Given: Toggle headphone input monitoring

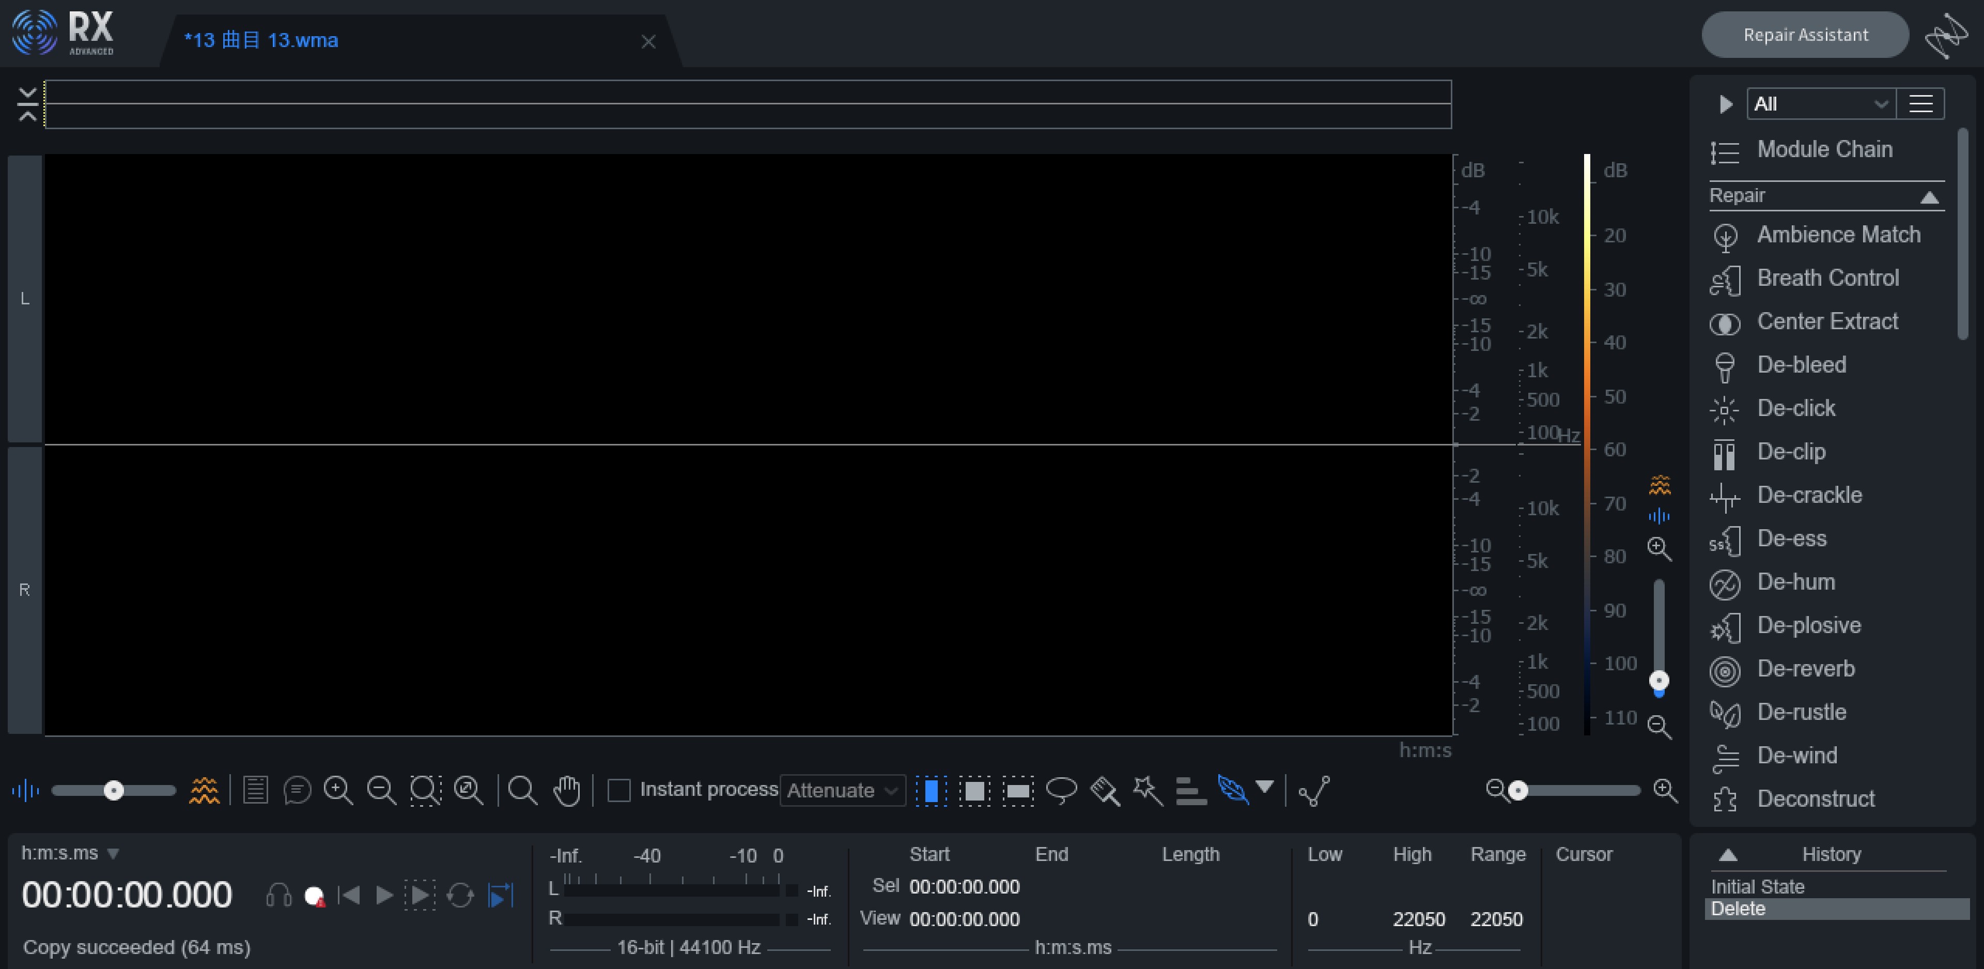Looking at the screenshot, I should click(x=278, y=896).
